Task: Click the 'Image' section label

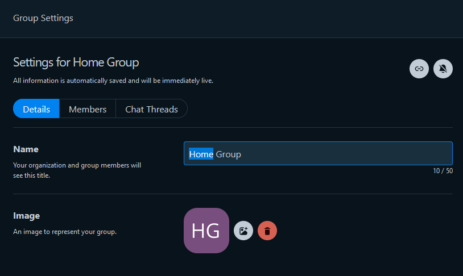Action: point(27,216)
